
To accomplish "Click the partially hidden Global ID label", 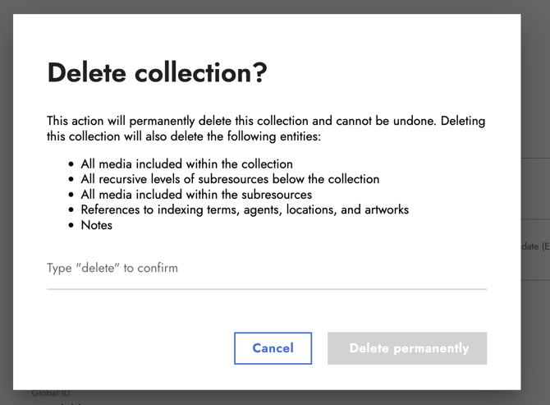I will click(51, 393).
